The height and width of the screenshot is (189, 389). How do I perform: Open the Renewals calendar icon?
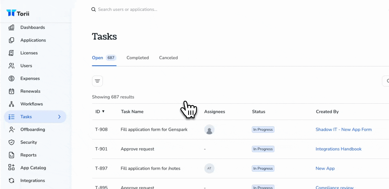click(x=11, y=91)
